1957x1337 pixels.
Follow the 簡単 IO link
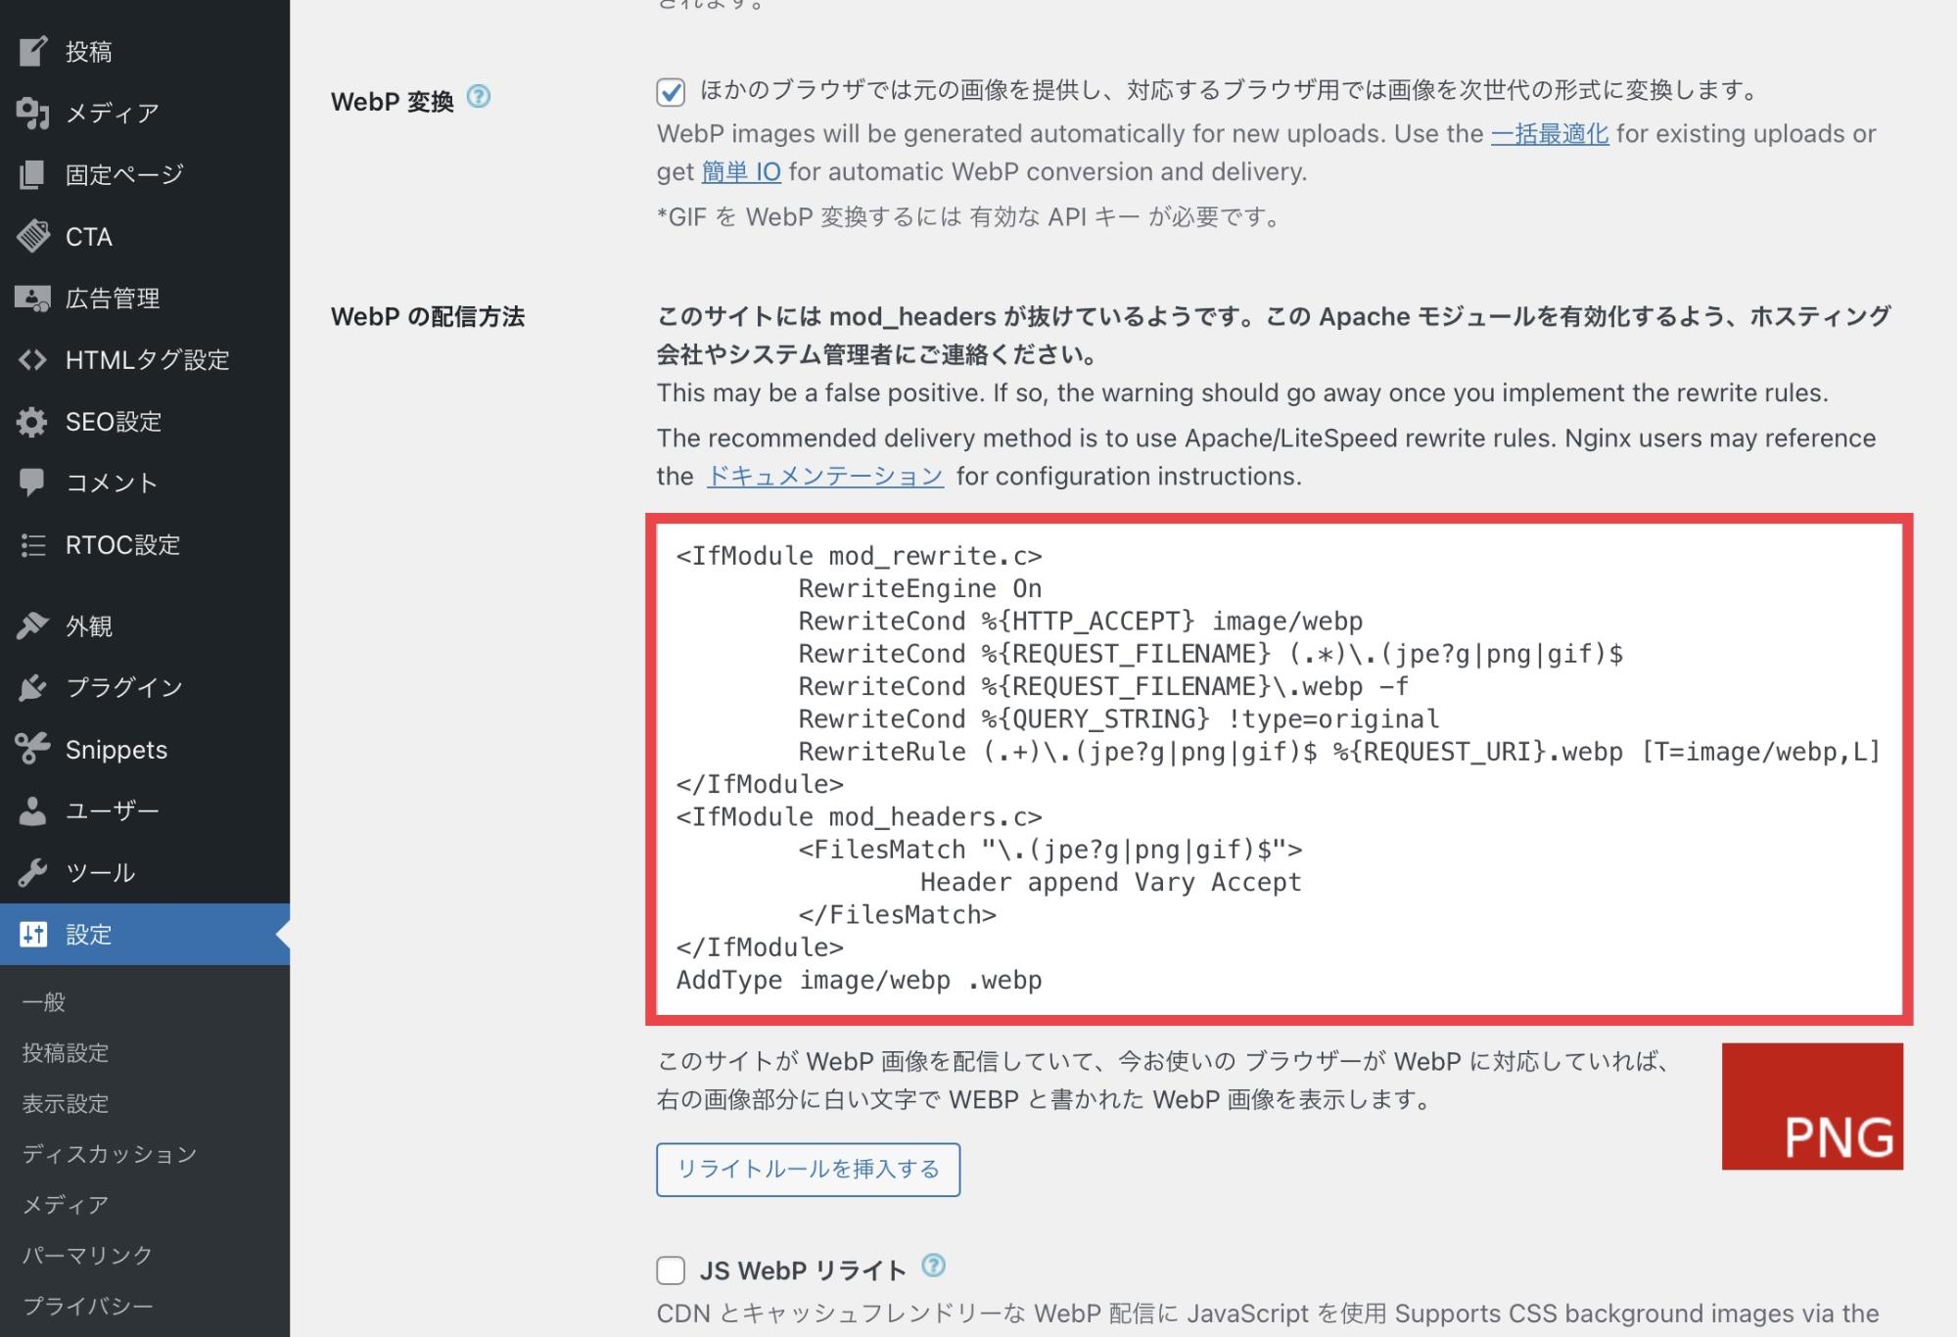741,172
